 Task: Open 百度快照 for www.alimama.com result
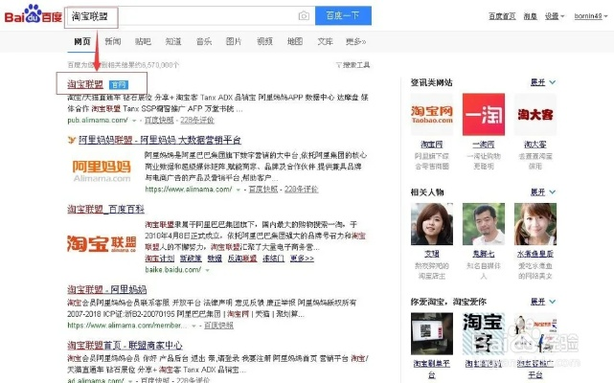coord(263,190)
